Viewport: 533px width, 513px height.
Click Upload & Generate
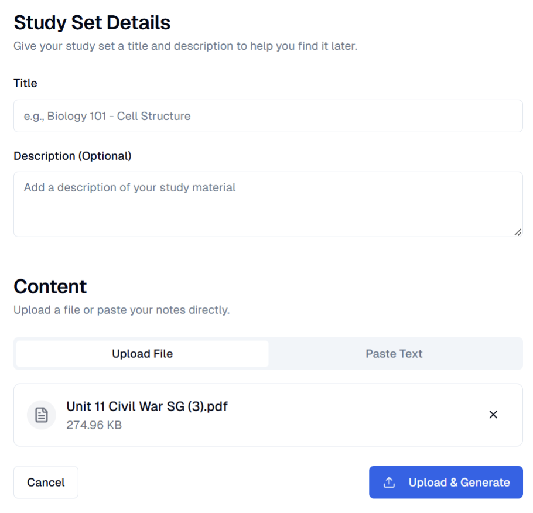point(446,482)
